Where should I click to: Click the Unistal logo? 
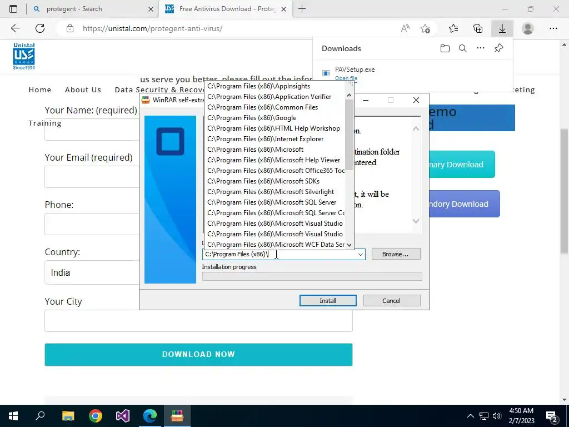(x=24, y=56)
